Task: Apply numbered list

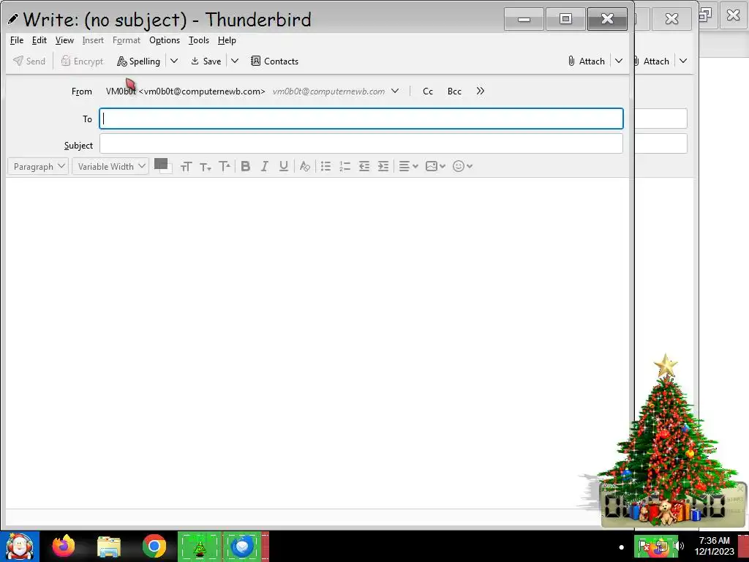Action: (345, 166)
